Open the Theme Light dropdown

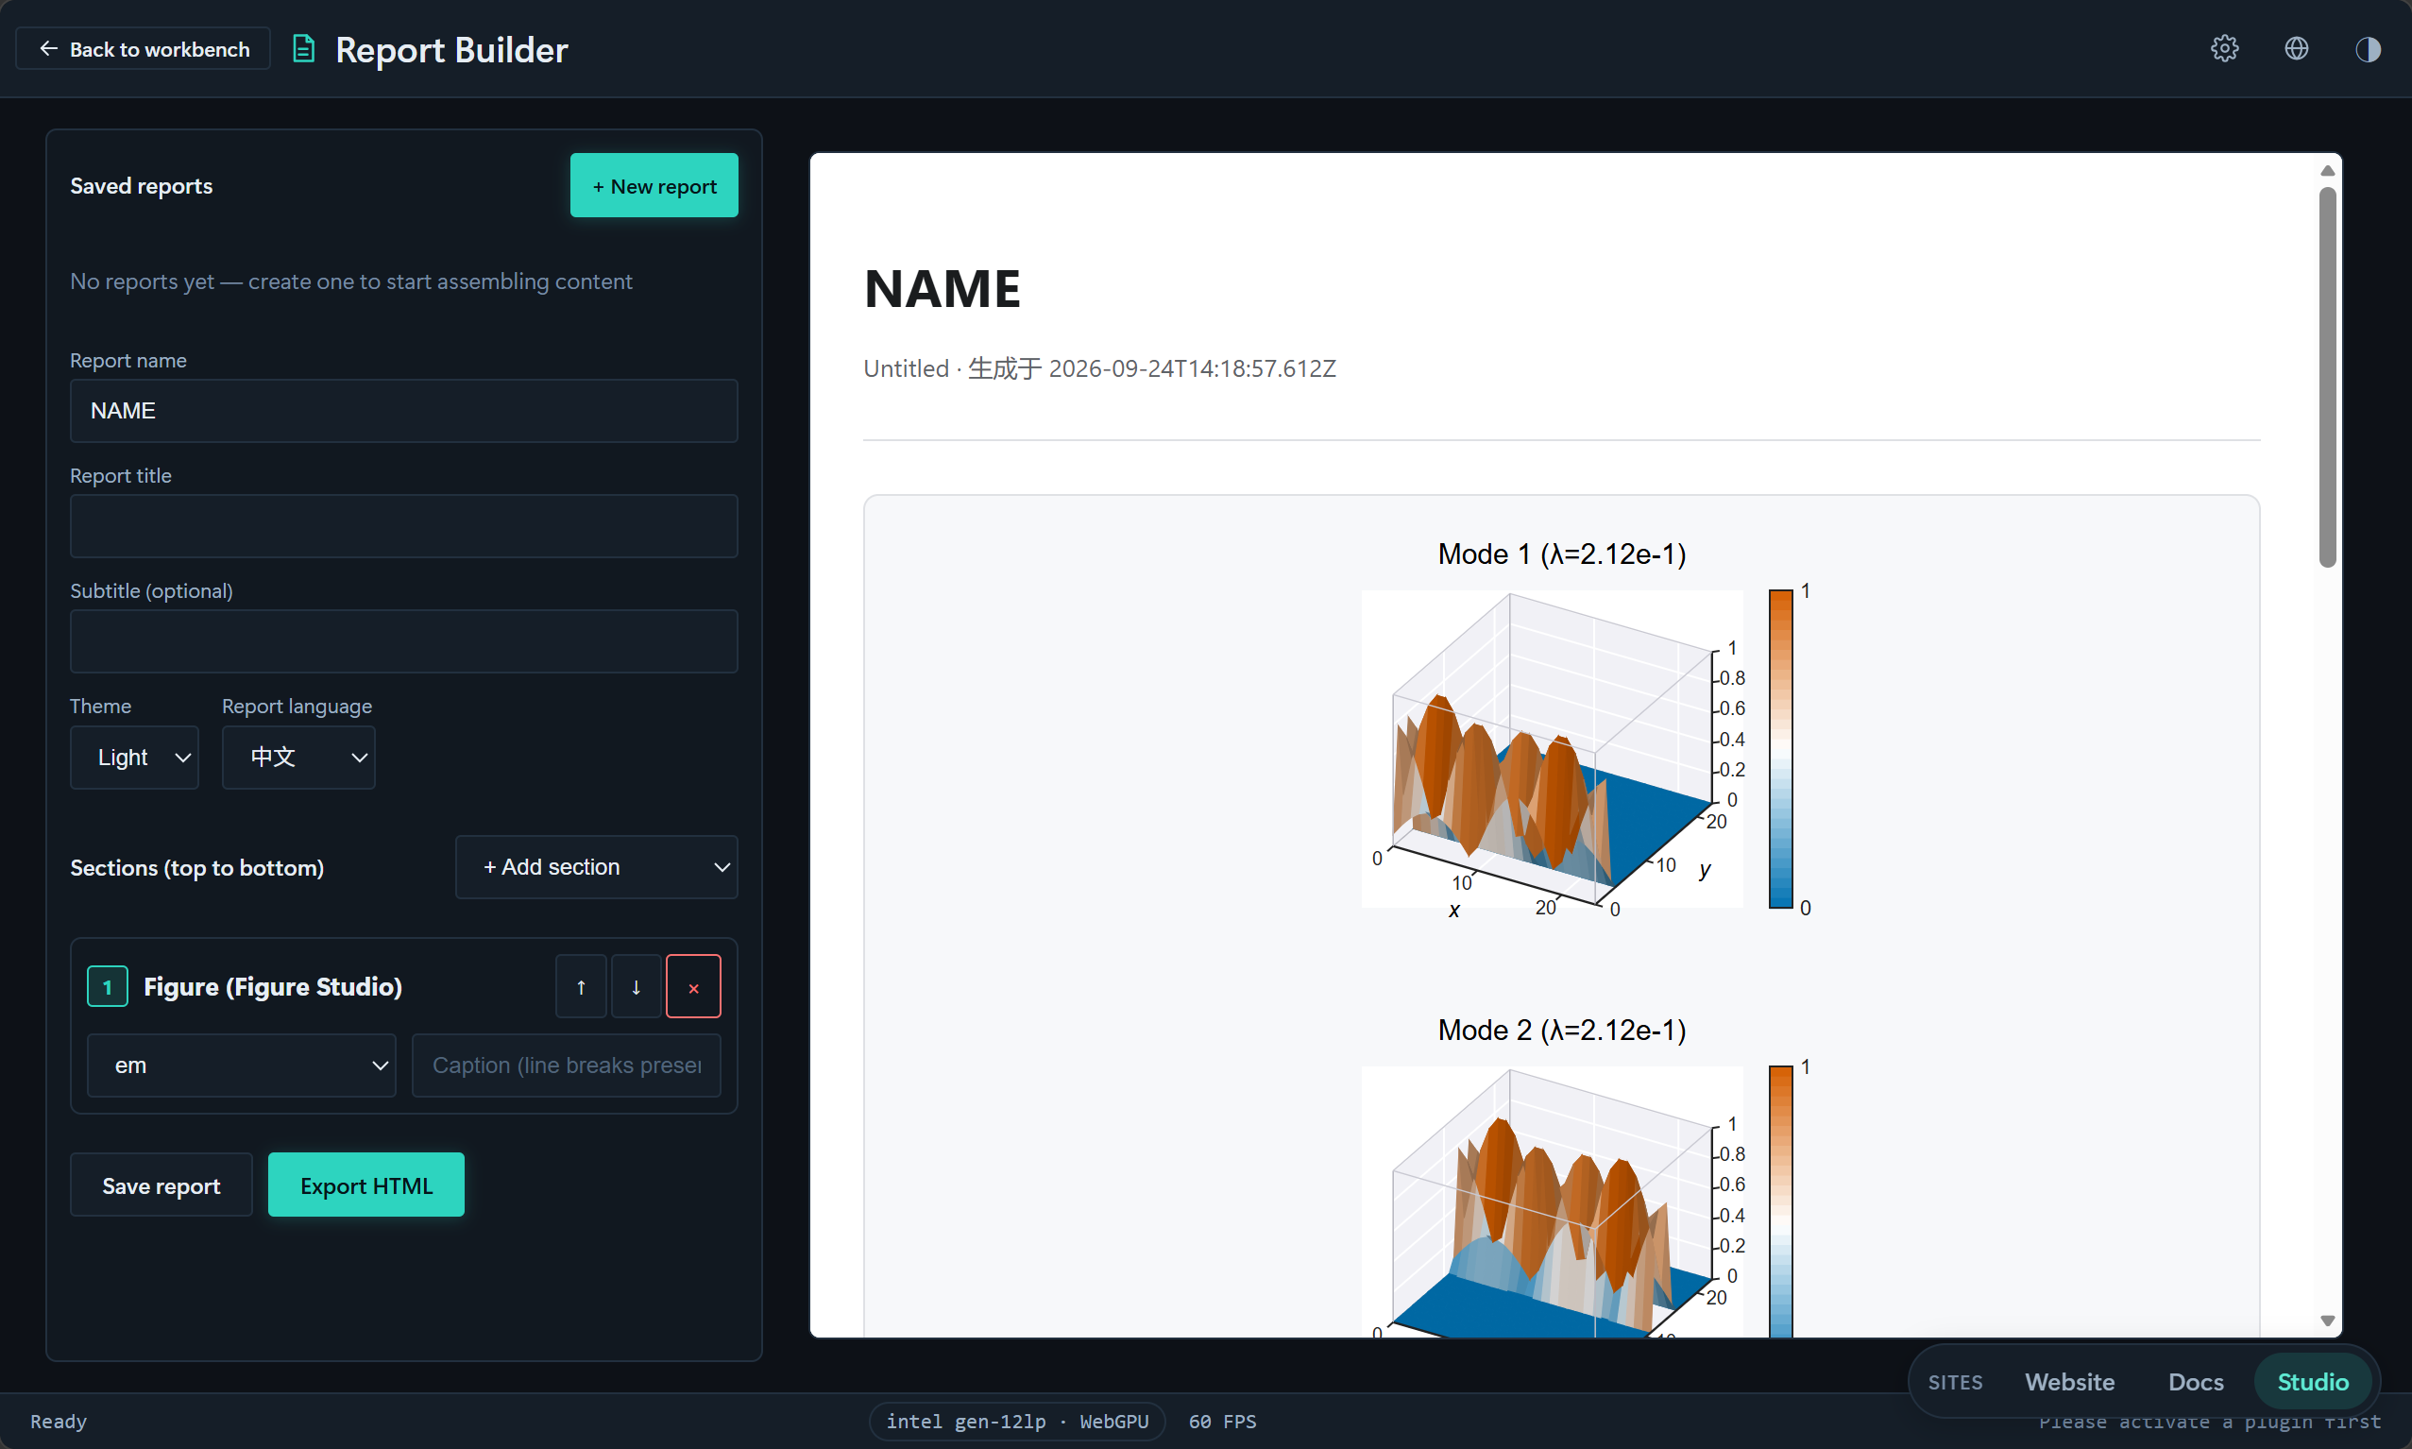[135, 757]
